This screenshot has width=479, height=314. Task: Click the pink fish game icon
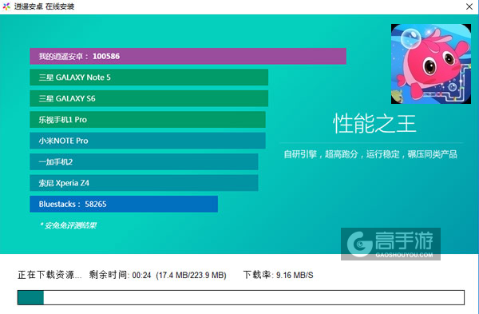tap(431, 64)
